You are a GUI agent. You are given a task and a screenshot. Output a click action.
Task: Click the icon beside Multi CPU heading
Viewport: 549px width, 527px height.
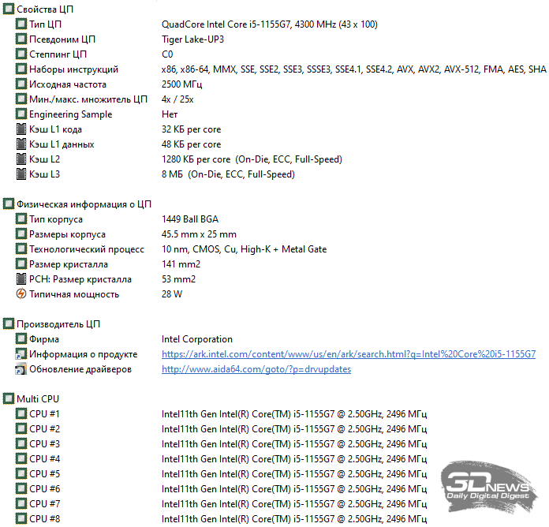pyautogui.click(x=9, y=399)
